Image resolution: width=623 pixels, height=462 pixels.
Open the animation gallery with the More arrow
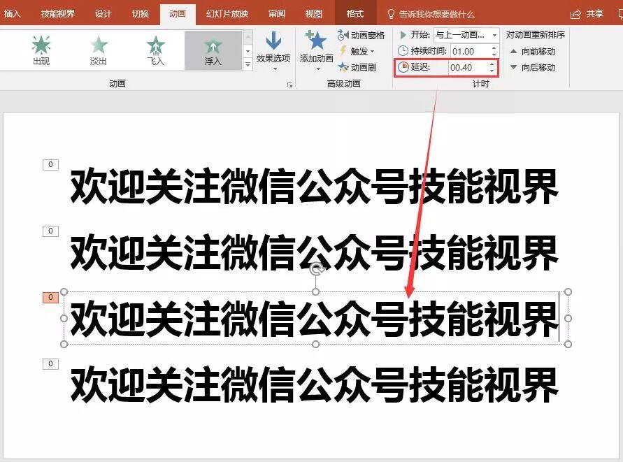(x=248, y=64)
